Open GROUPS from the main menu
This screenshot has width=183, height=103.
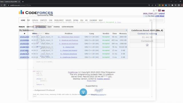[x=68, y=20]
